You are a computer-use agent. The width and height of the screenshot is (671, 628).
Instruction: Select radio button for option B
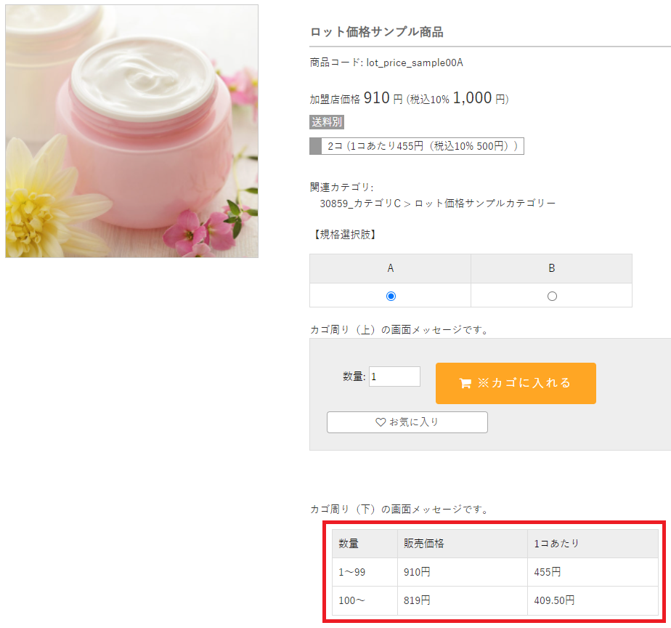(x=552, y=296)
